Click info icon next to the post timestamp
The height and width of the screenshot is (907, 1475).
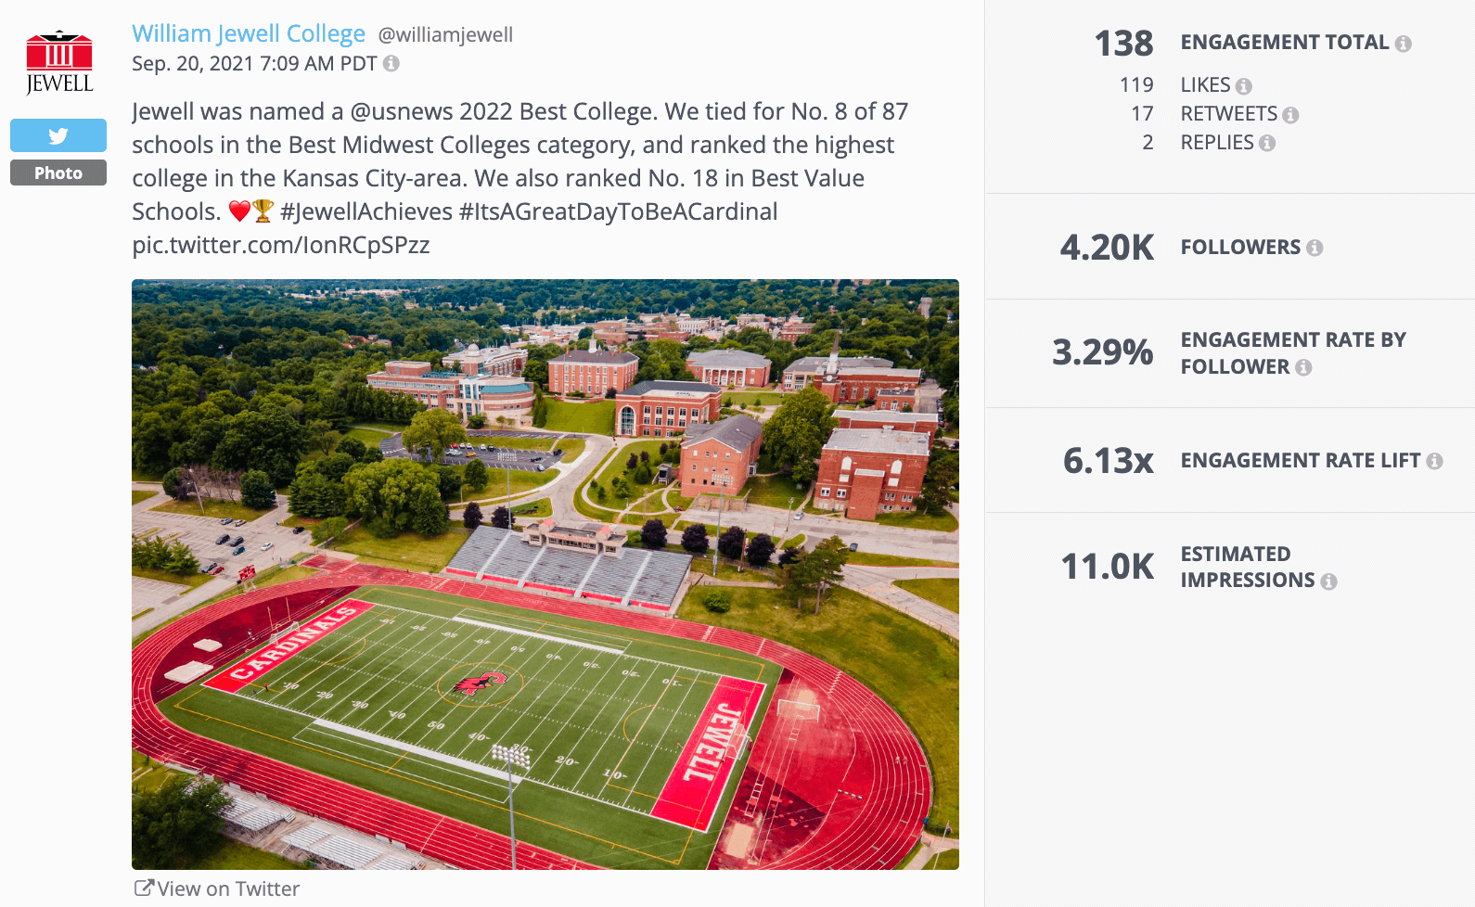pyautogui.click(x=390, y=63)
